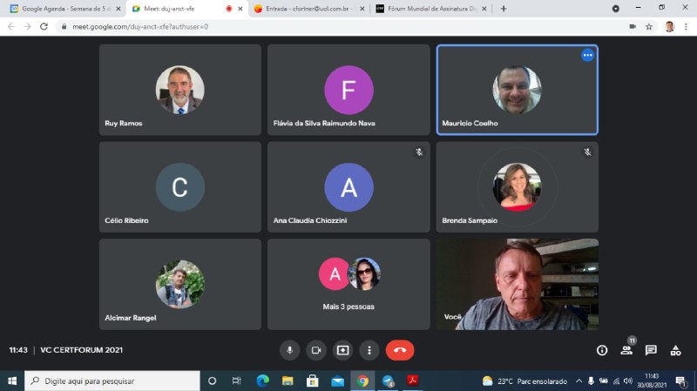This screenshot has height=391, width=697.
Task: Open Mauricio Coelho tile options button
Action: click(587, 55)
